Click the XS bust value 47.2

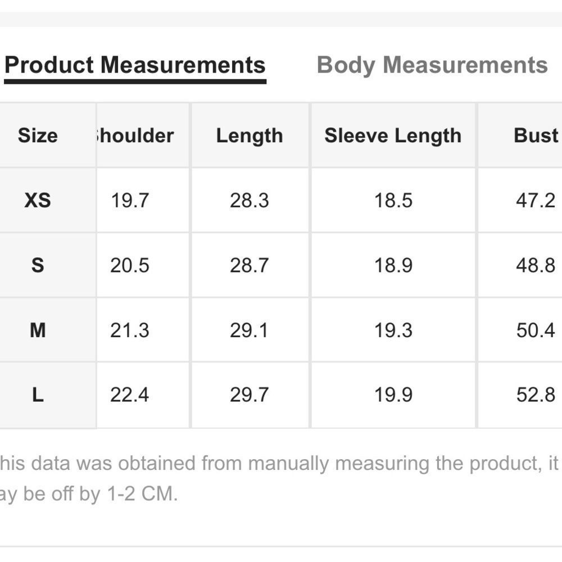click(x=536, y=200)
